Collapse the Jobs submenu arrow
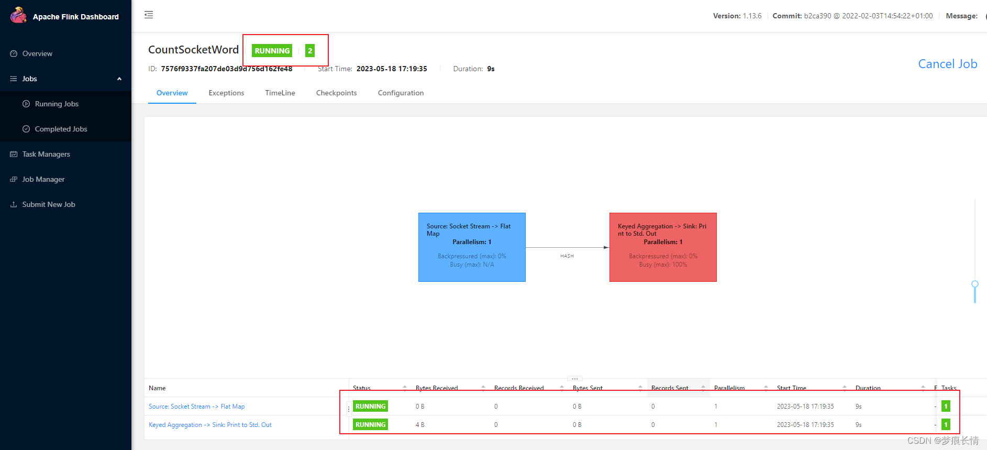The image size is (987, 450). [x=119, y=79]
